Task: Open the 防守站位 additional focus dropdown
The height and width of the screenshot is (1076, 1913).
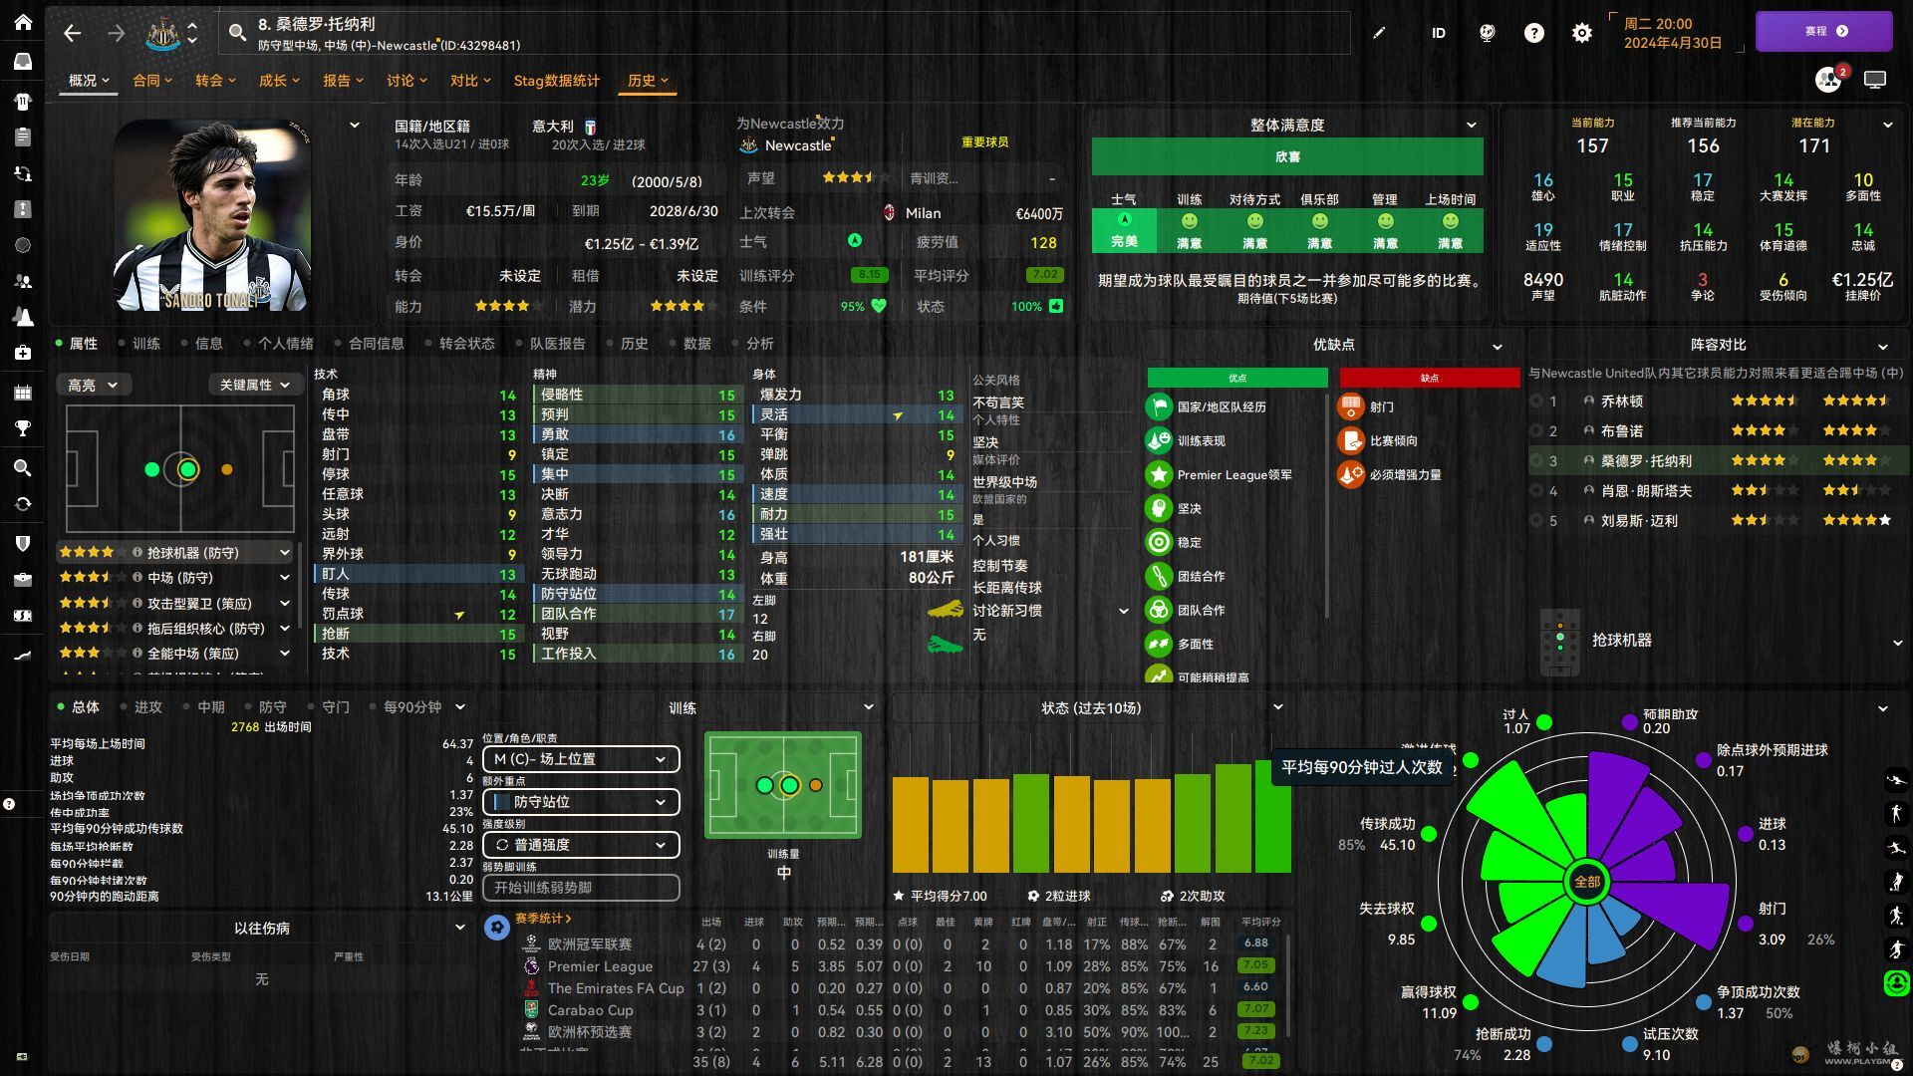Action: (581, 802)
